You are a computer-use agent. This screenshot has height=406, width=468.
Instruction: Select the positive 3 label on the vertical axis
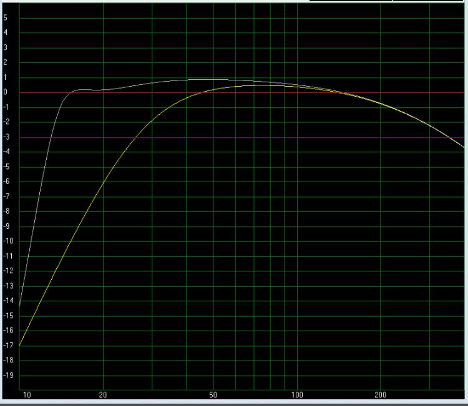[6, 47]
